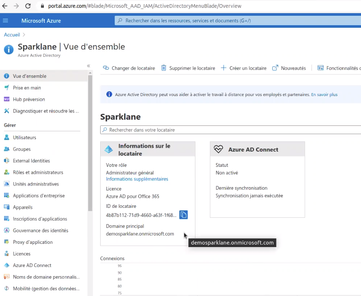Click Changer de locataire button
The image size is (361, 296).
tap(129, 68)
